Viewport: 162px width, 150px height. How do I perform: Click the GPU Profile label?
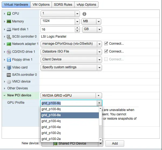(16, 103)
